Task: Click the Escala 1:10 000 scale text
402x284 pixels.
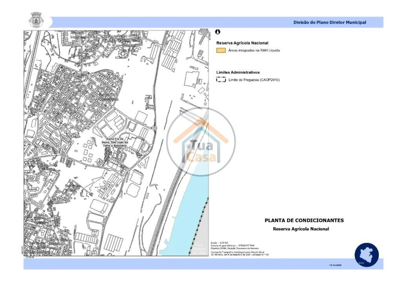Action: [220, 242]
